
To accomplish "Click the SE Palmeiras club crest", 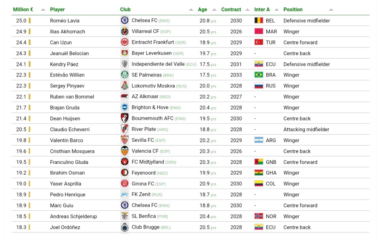I will [125, 75].
